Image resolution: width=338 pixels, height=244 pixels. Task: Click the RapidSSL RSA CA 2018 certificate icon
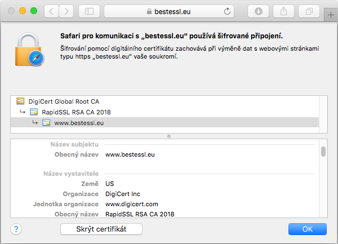click(x=34, y=112)
